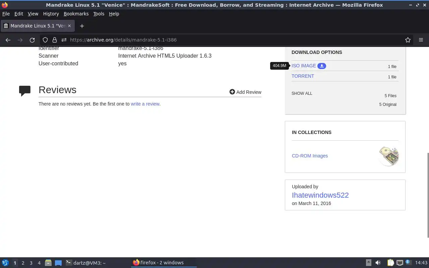Open site permissions icon in address bar
429x268 pixels.
(64, 40)
